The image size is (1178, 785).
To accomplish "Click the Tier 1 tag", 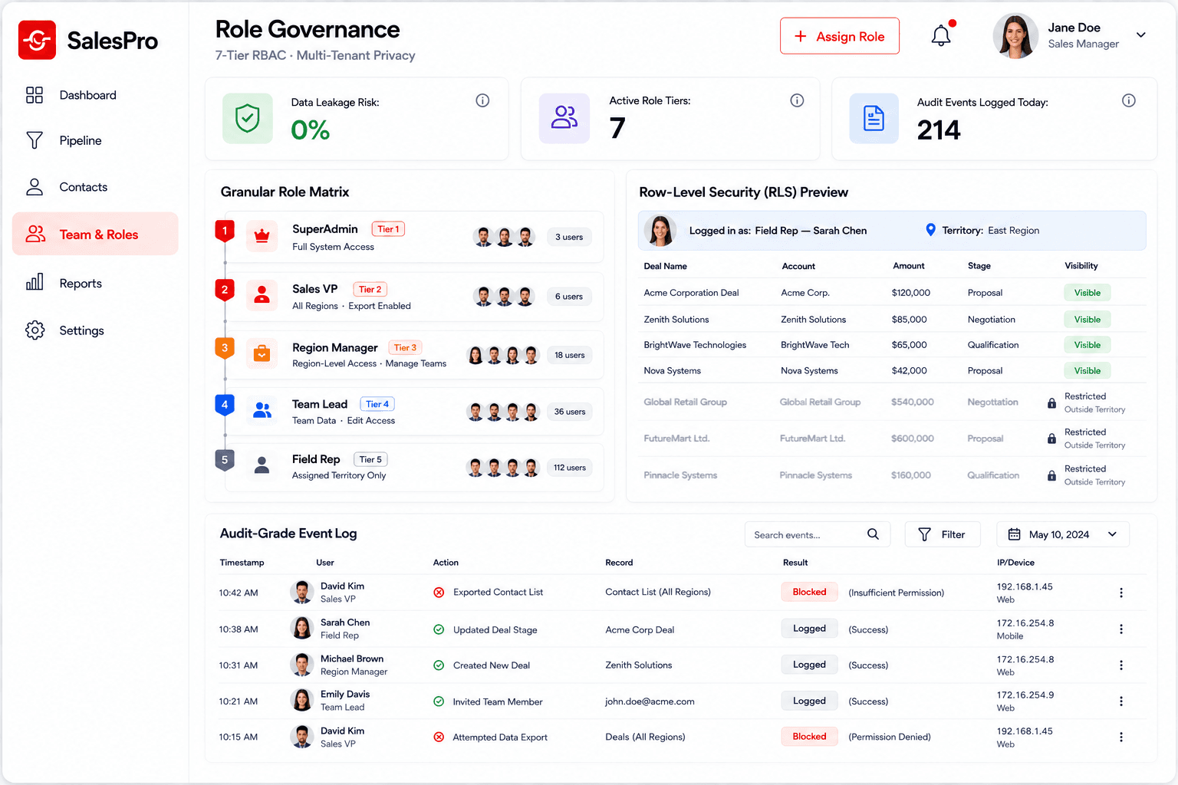I will pos(388,229).
